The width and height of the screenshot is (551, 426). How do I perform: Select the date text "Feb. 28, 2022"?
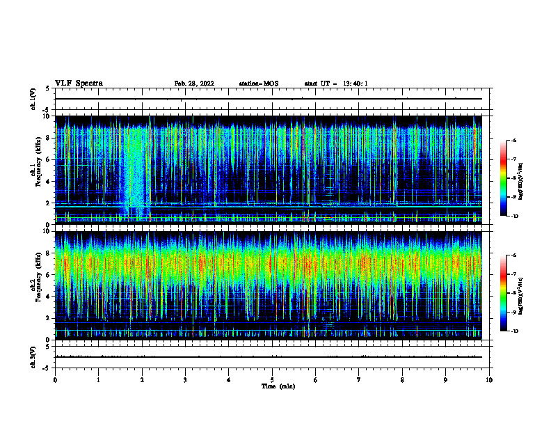pyautogui.click(x=194, y=84)
